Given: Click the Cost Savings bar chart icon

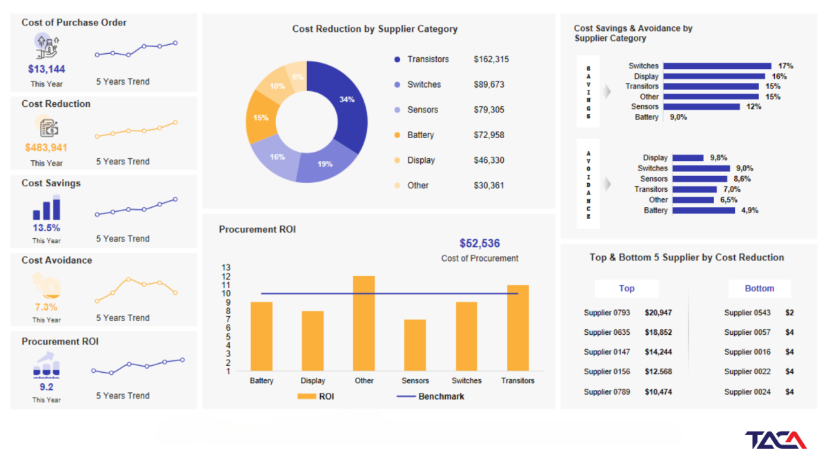Looking at the screenshot, I should [x=46, y=208].
